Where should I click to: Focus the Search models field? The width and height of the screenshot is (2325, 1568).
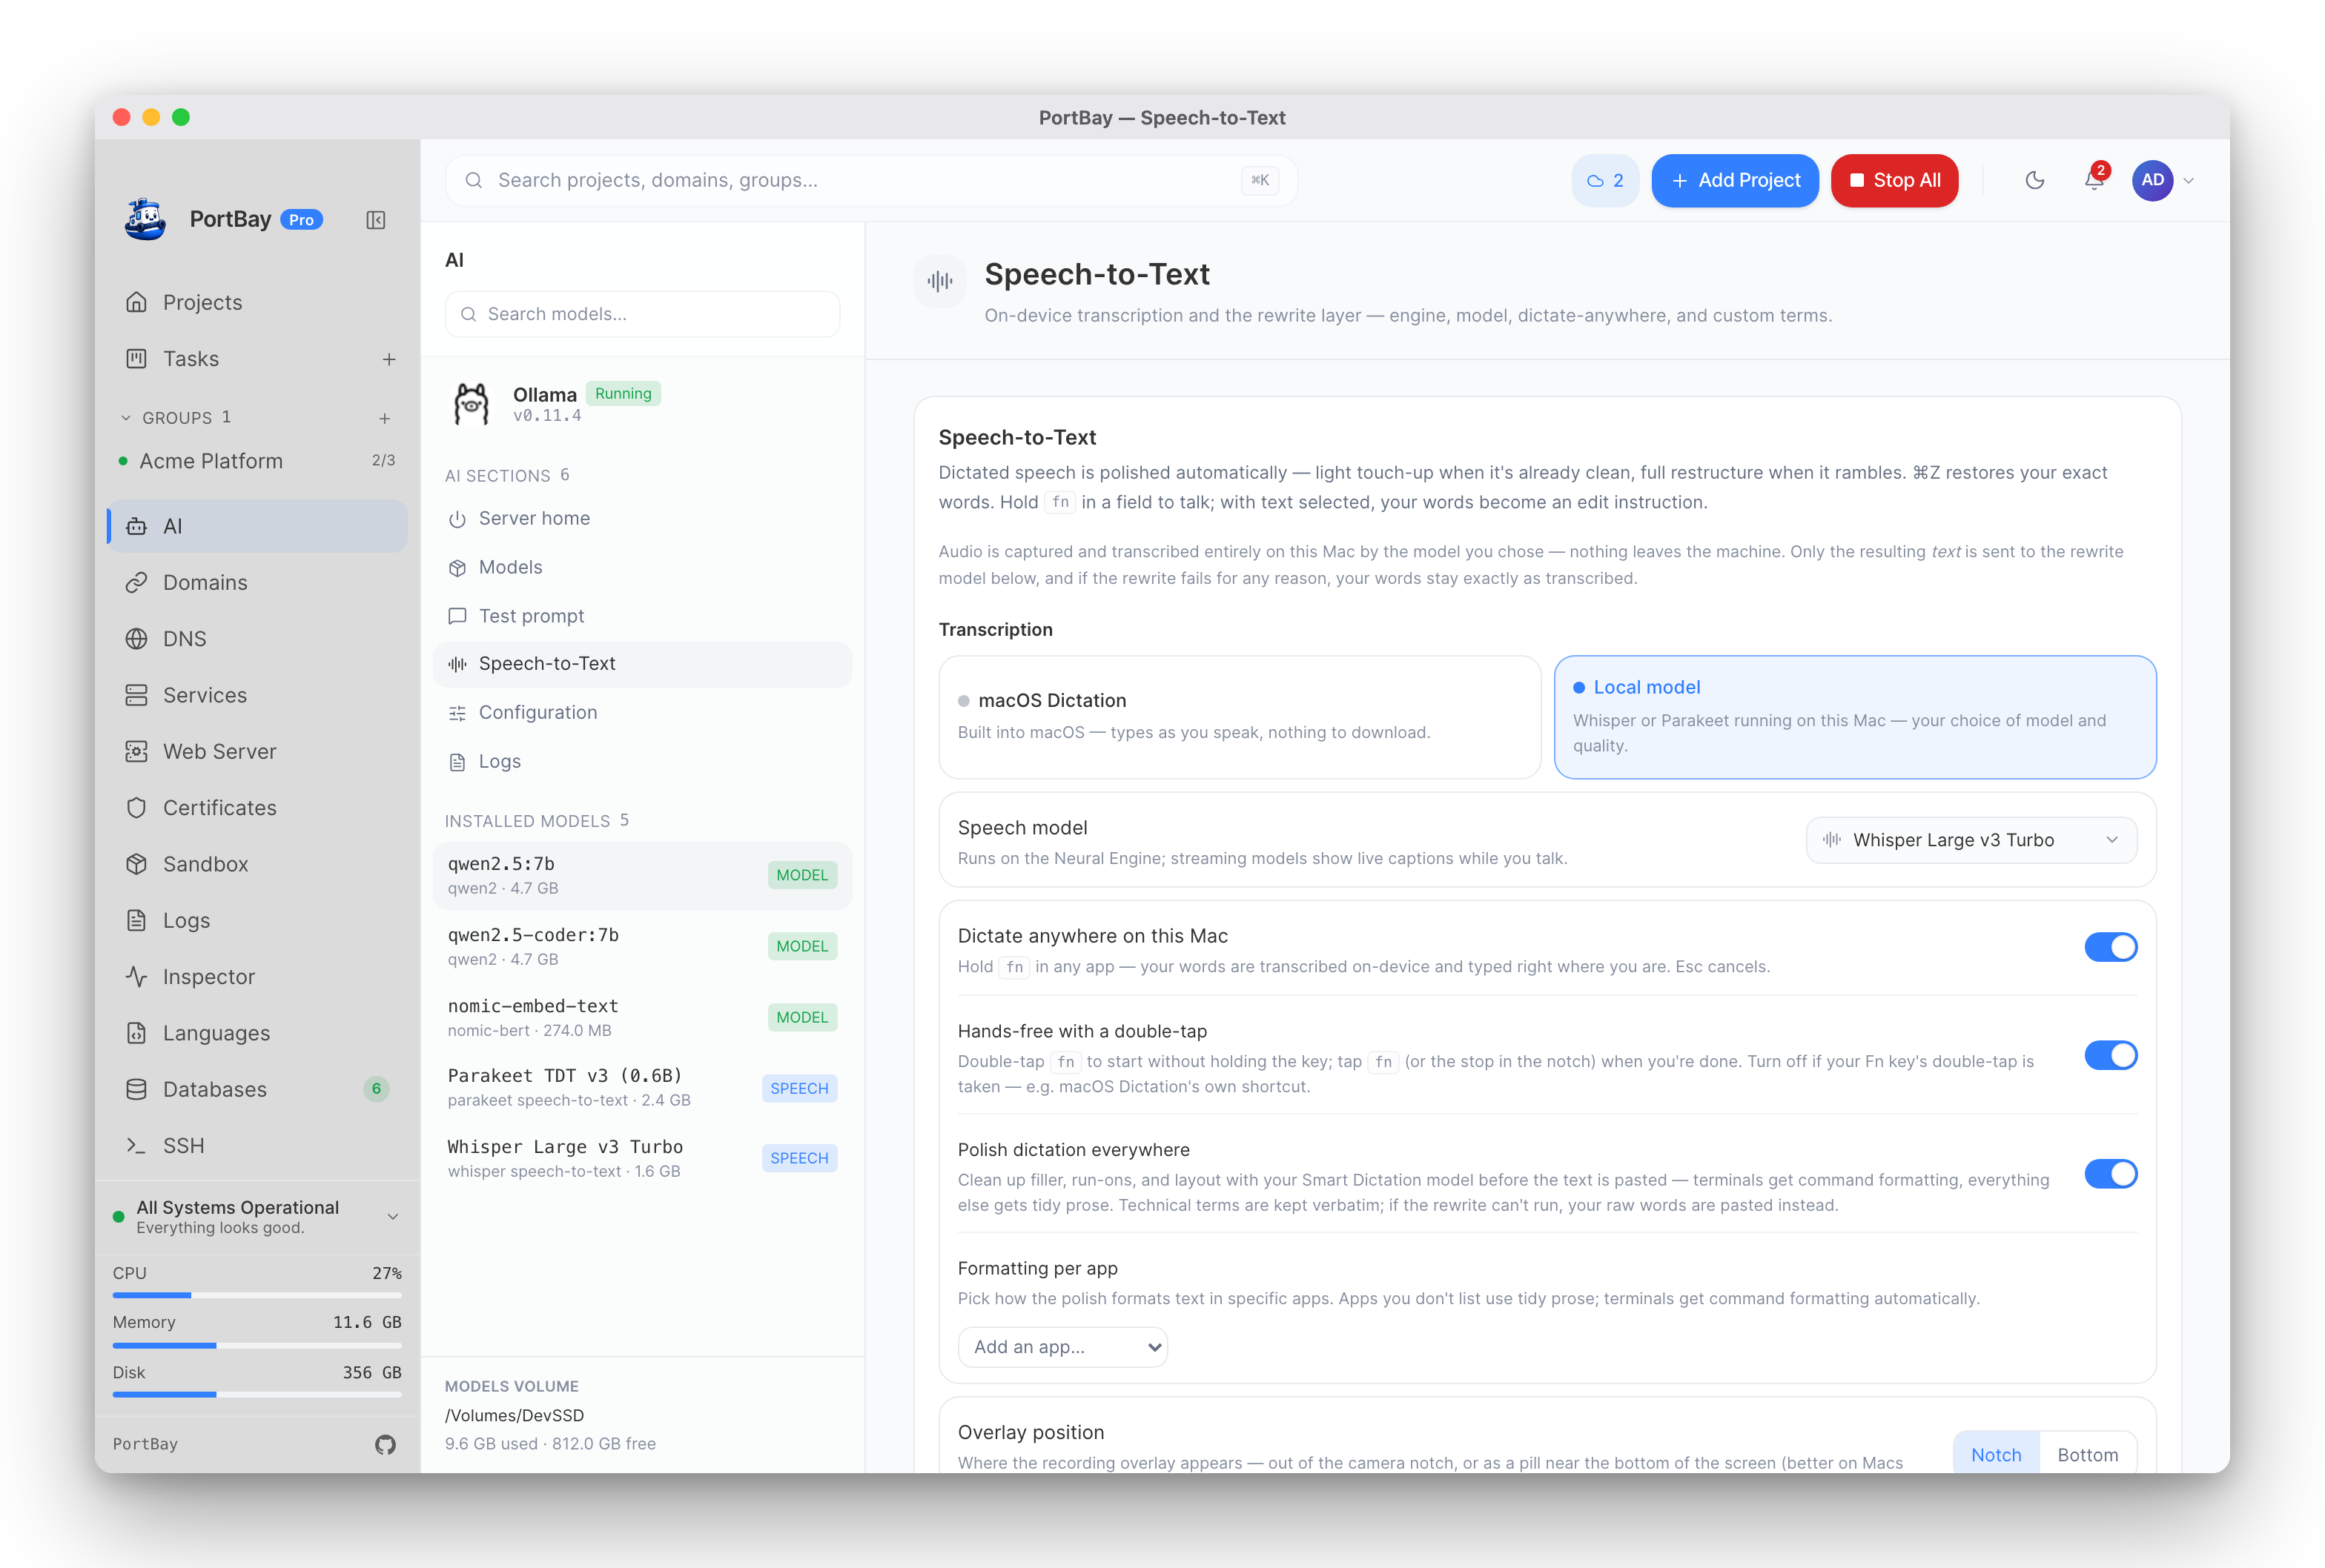(x=642, y=314)
